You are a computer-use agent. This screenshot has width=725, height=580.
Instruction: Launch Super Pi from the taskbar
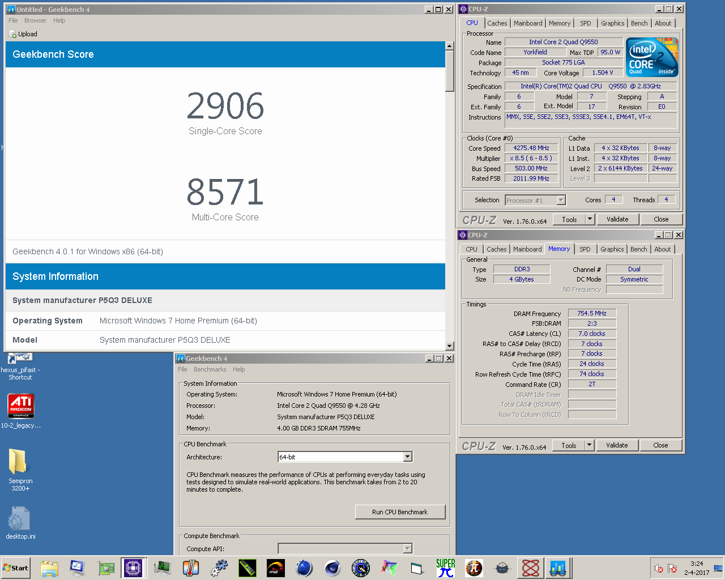point(446,568)
